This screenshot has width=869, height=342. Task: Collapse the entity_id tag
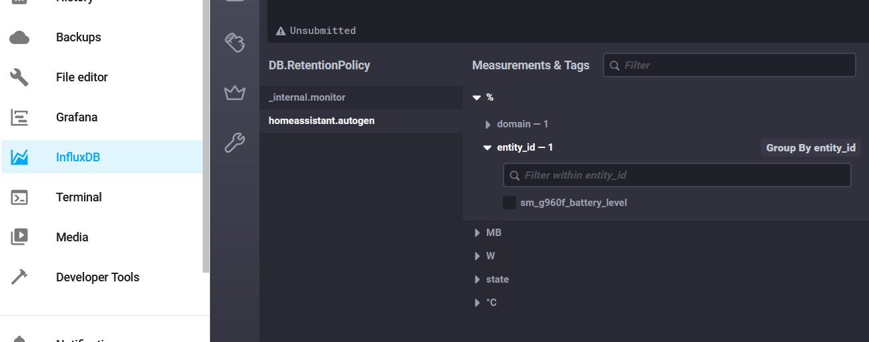point(488,147)
